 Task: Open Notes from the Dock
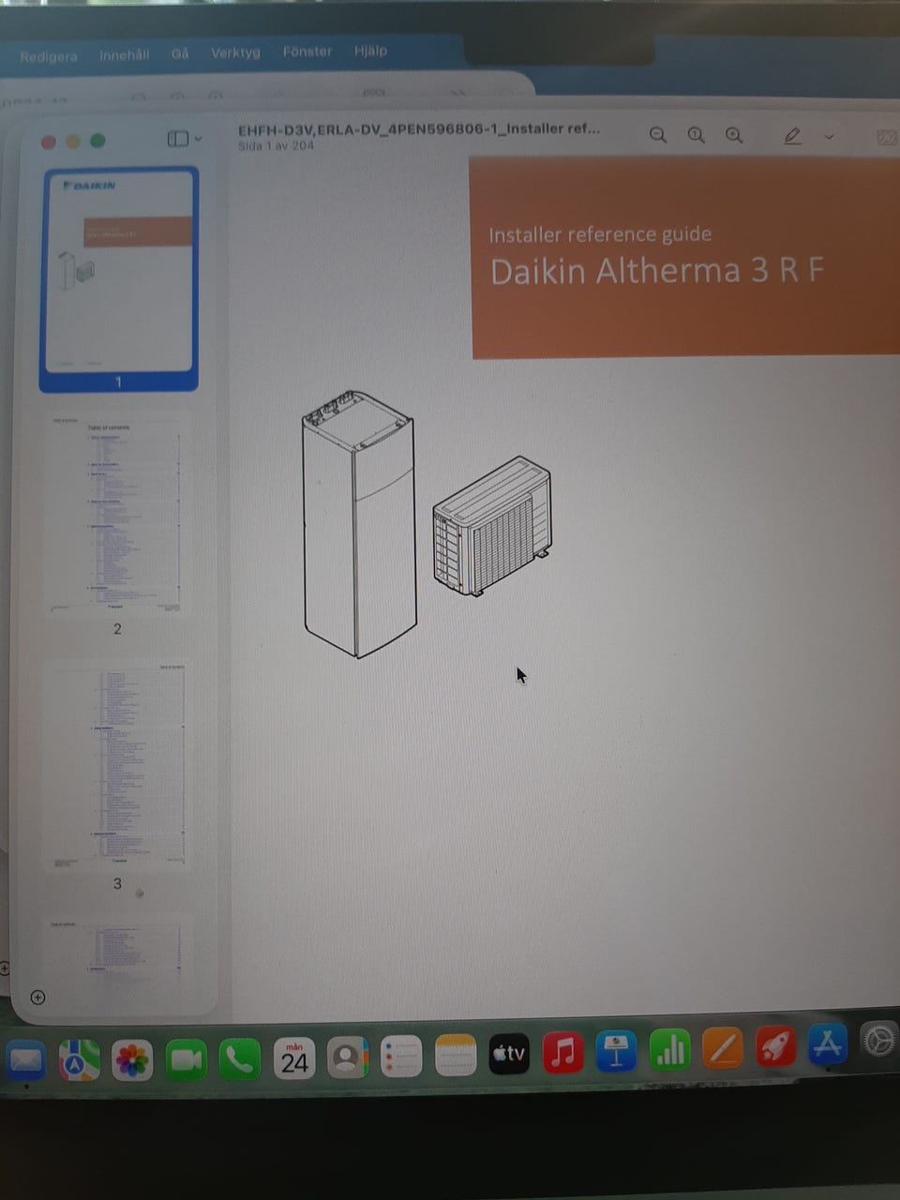(x=456, y=1056)
